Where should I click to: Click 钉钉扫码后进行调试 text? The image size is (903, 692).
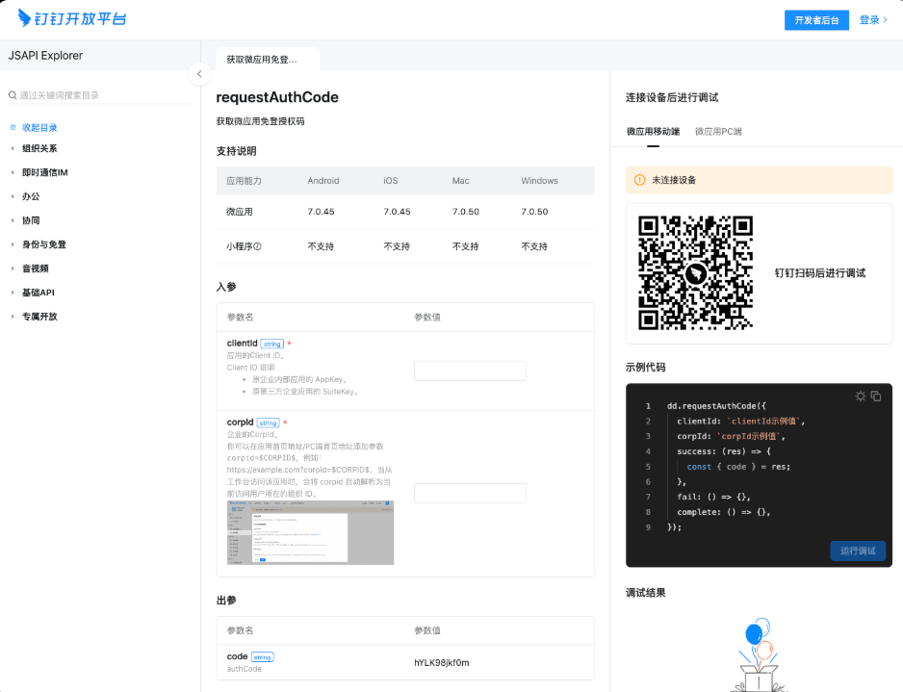click(820, 273)
